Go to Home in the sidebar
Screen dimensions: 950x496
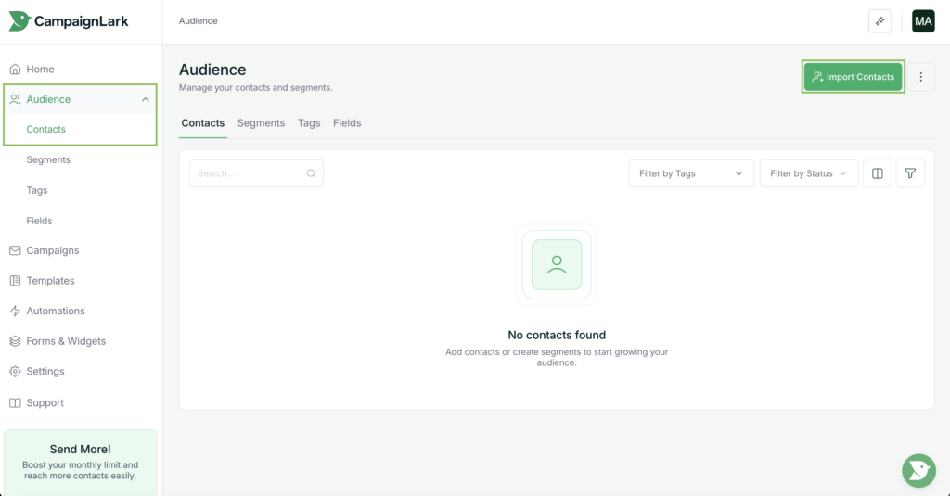(x=40, y=70)
